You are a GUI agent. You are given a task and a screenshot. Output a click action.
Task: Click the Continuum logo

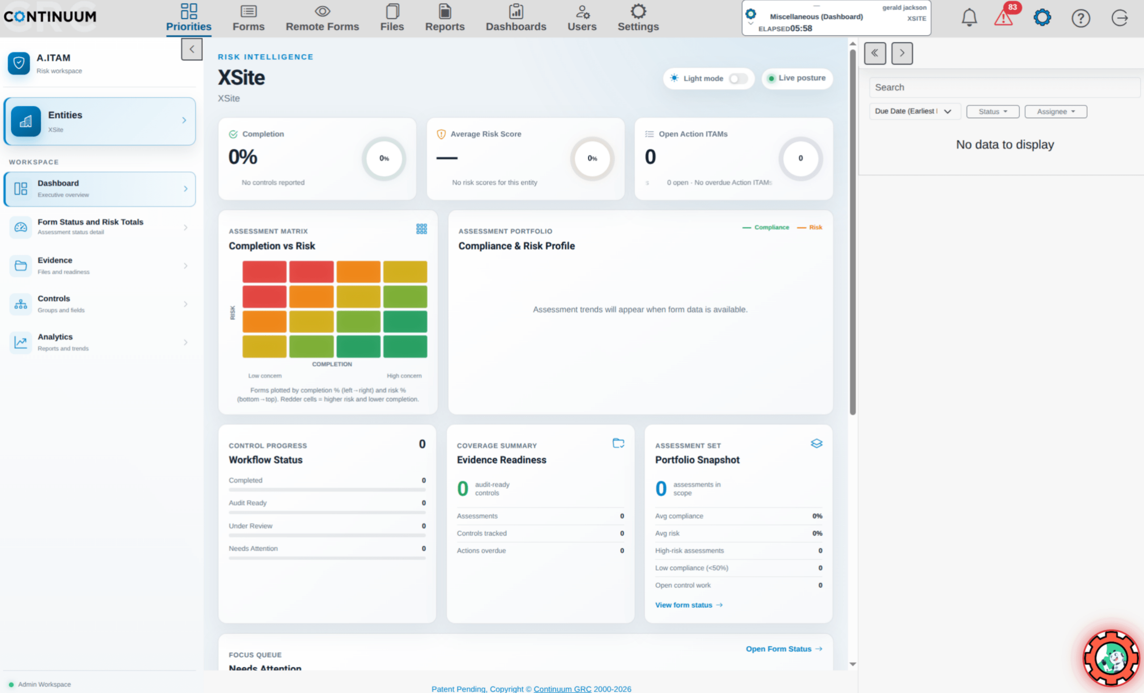coord(50,17)
